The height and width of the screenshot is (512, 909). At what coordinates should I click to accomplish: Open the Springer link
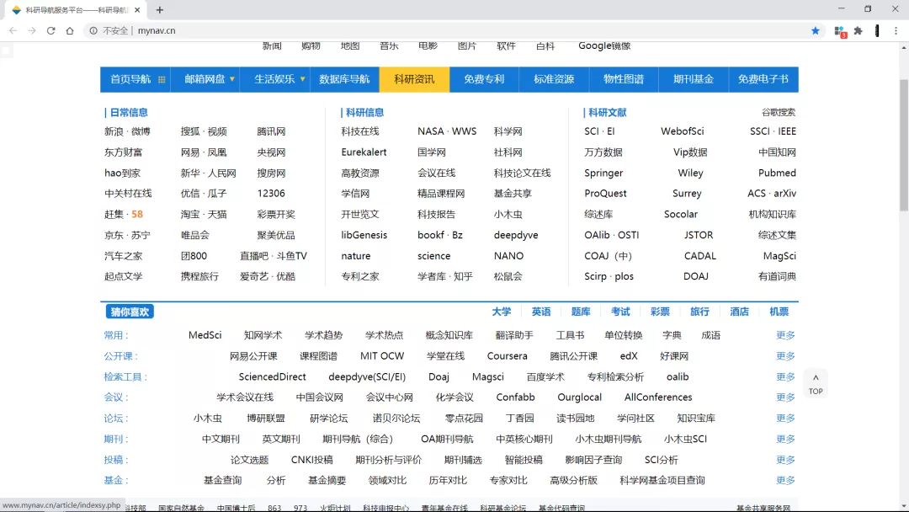point(603,173)
